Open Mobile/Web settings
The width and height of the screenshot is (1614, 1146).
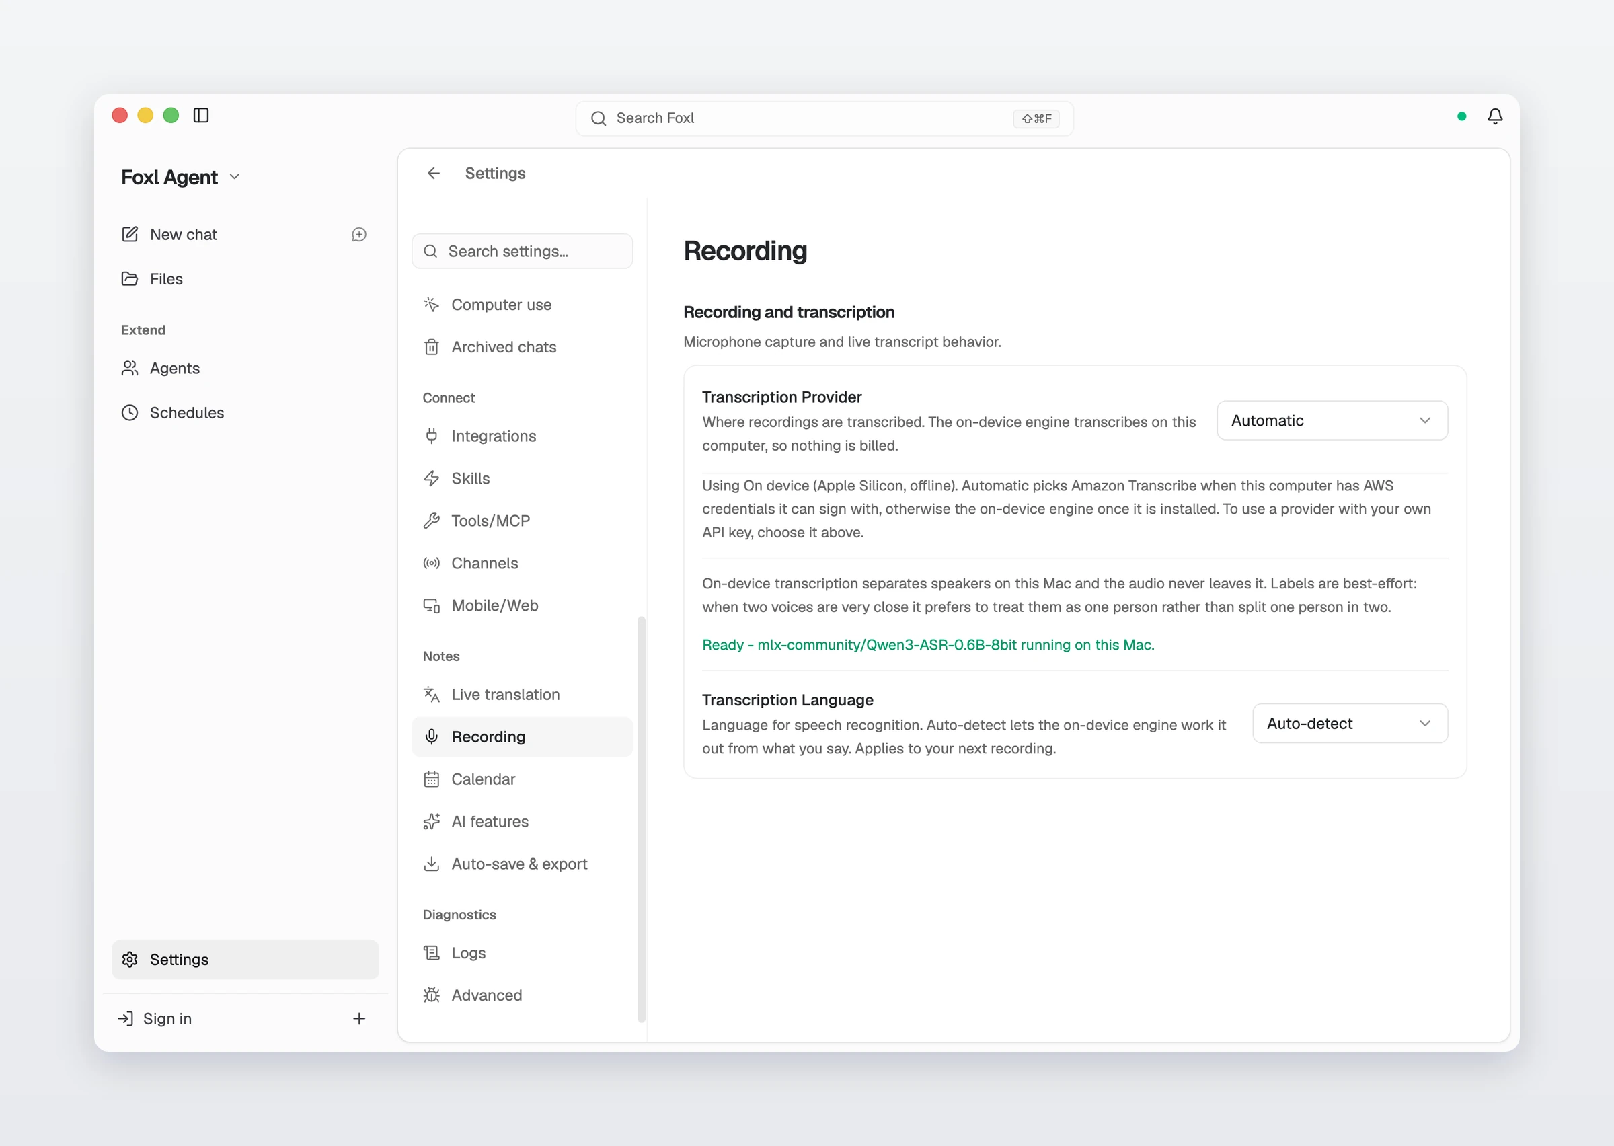click(522, 605)
